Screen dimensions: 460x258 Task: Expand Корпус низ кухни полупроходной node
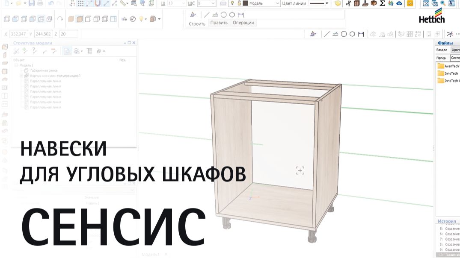click(21, 76)
